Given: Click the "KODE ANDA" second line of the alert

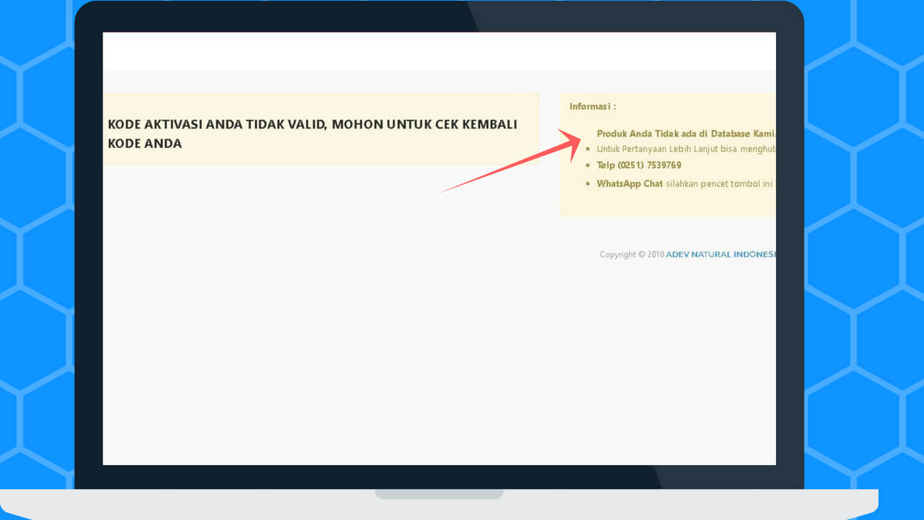Looking at the screenshot, I should [x=144, y=143].
